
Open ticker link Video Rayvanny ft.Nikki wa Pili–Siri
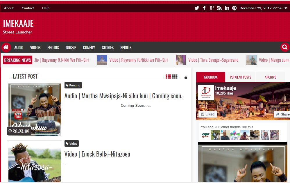tap(139, 60)
